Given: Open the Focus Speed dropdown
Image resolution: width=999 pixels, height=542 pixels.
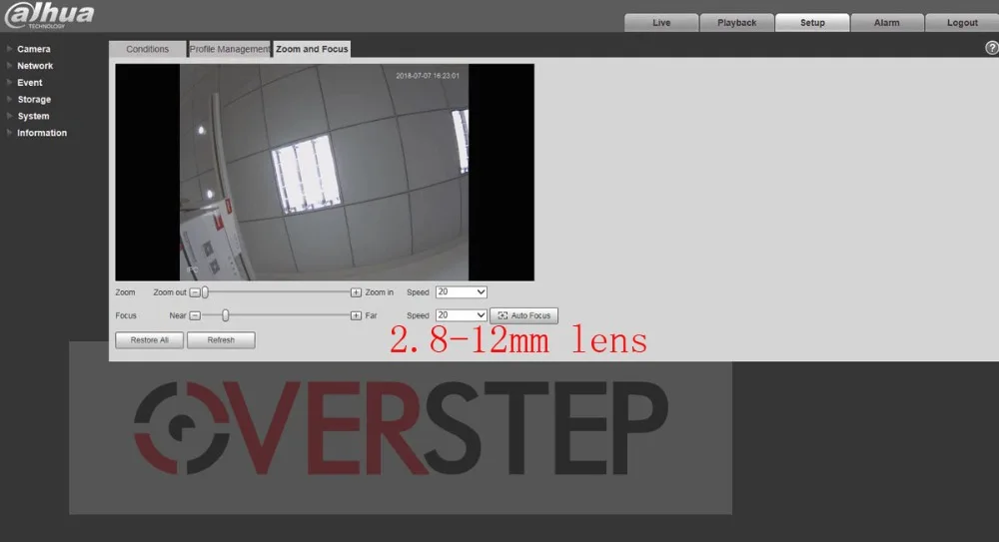Looking at the screenshot, I should click(462, 315).
